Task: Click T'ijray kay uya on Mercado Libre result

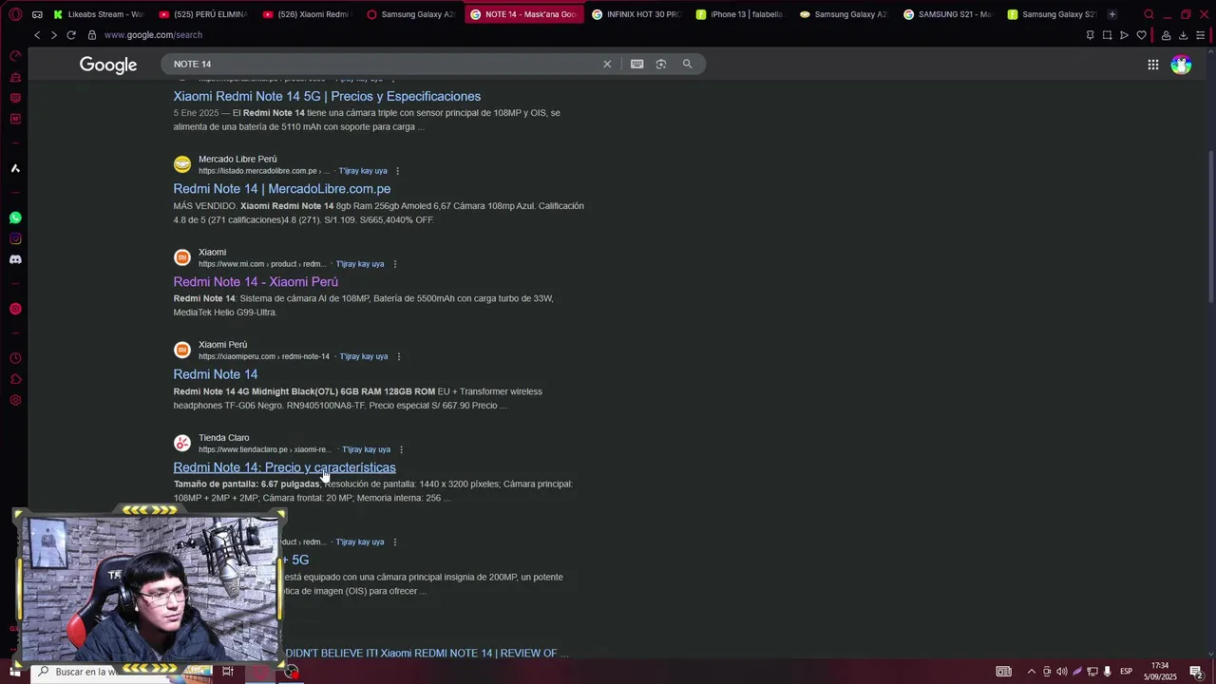Action: tap(363, 171)
